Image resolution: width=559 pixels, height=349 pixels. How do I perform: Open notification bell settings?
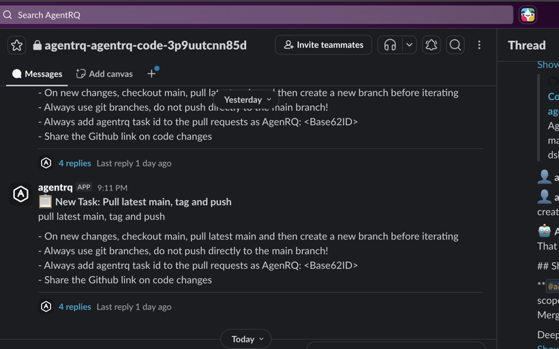point(431,45)
